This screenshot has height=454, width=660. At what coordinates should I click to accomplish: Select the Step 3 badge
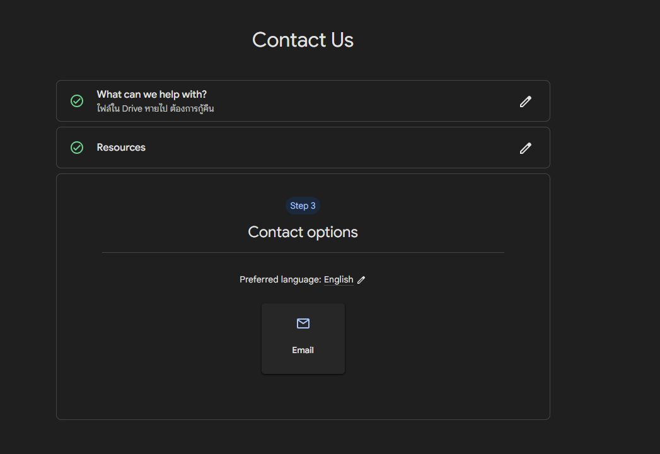coord(303,206)
